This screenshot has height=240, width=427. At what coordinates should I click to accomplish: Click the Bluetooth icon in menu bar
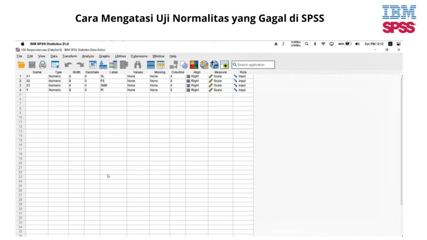[315, 44]
